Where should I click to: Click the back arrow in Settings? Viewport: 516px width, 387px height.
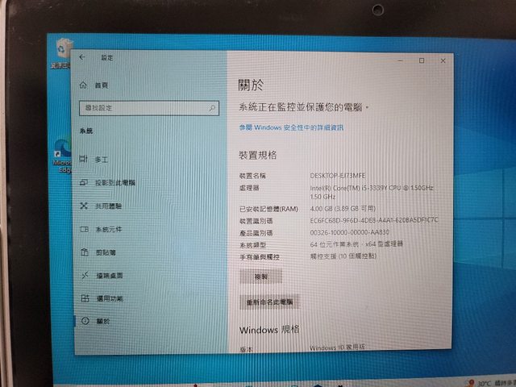tap(82, 57)
